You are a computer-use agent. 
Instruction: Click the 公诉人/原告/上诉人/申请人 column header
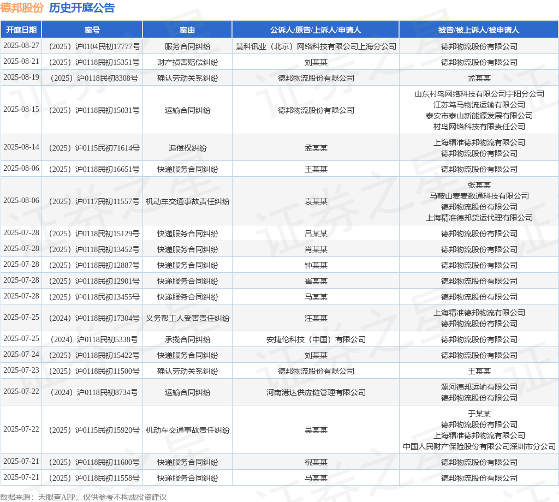point(316,30)
